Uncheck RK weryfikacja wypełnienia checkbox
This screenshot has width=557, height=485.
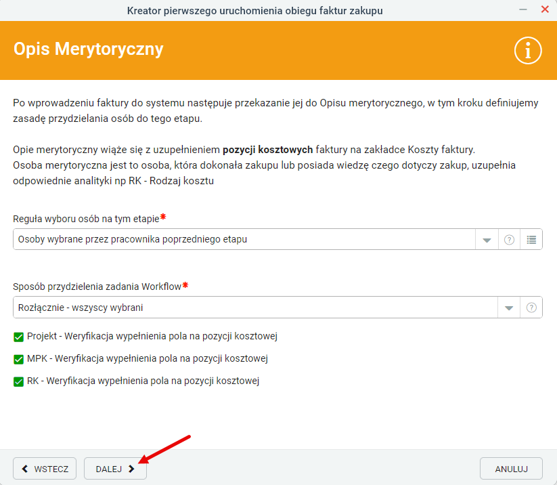click(18, 381)
